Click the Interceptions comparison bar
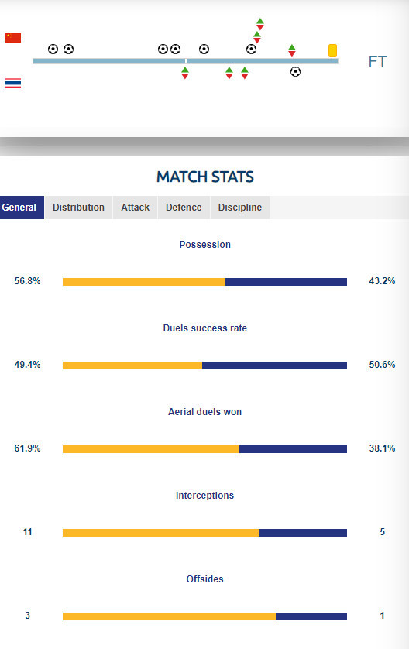This screenshot has height=649, width=409. 204,533
